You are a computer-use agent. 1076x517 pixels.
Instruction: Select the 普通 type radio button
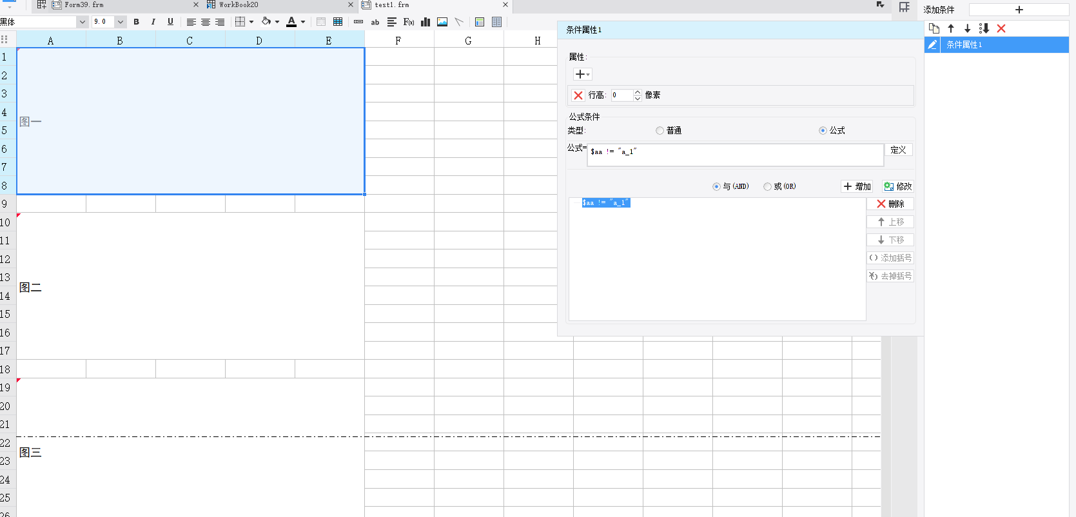(x=660, y=131)
